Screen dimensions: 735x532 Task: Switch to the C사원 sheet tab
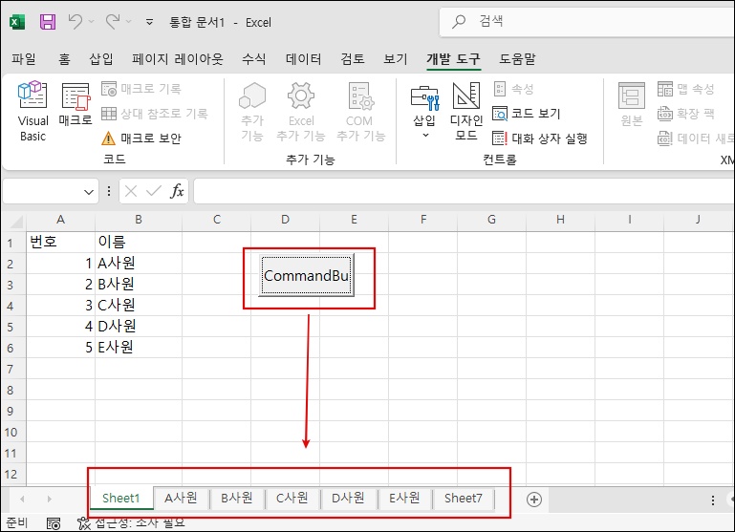292,499
